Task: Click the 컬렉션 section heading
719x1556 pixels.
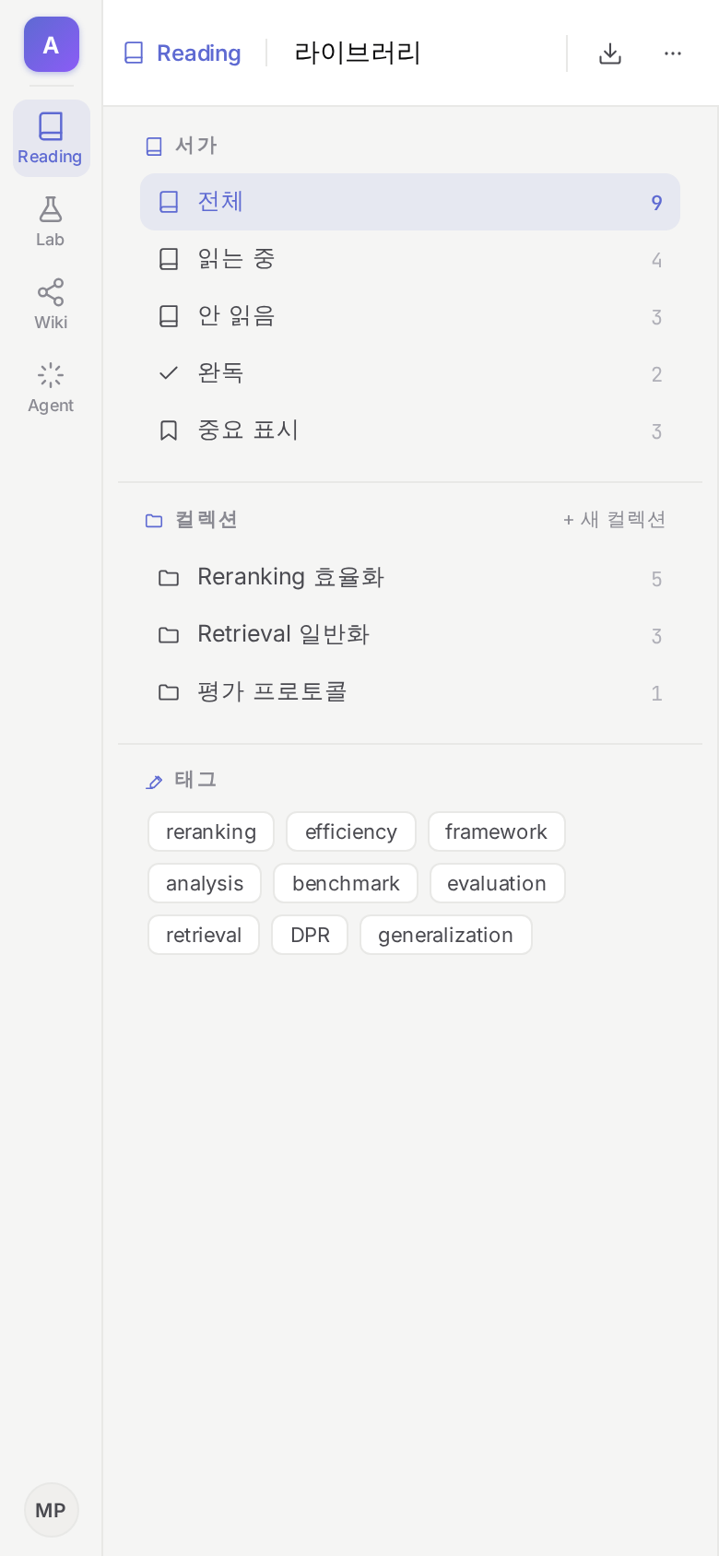Action: [x=206, y=520]
